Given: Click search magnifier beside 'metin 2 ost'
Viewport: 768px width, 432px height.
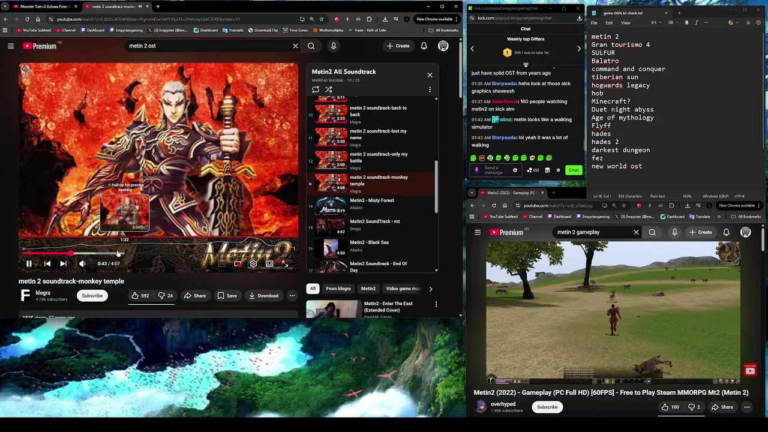Looking at the screenshot, I should 311,46.
